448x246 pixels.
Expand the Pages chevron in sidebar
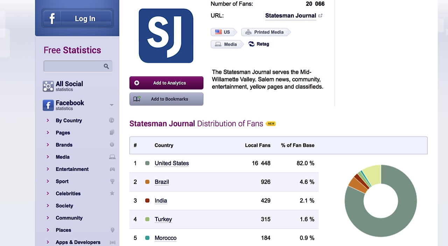(x=48, y=132)
